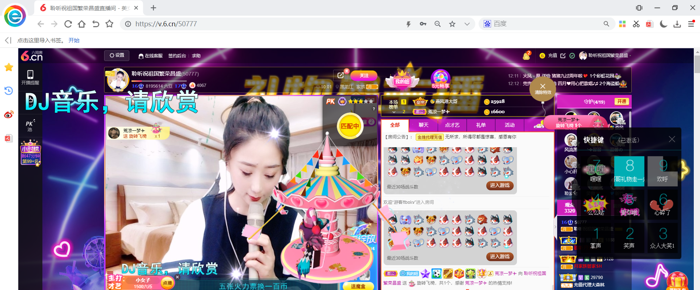Click the 送魔盒 button
The image size is (700, 290).
358,286
